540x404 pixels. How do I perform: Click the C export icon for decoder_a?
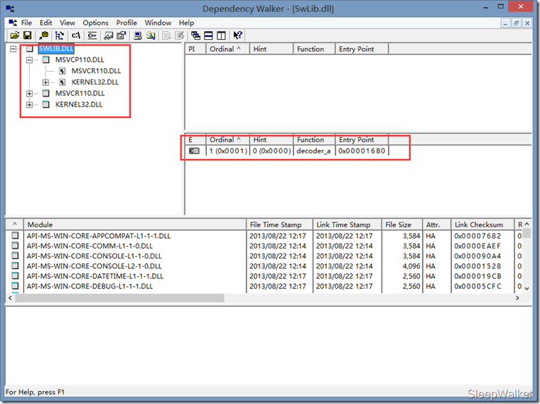[194, 151]
